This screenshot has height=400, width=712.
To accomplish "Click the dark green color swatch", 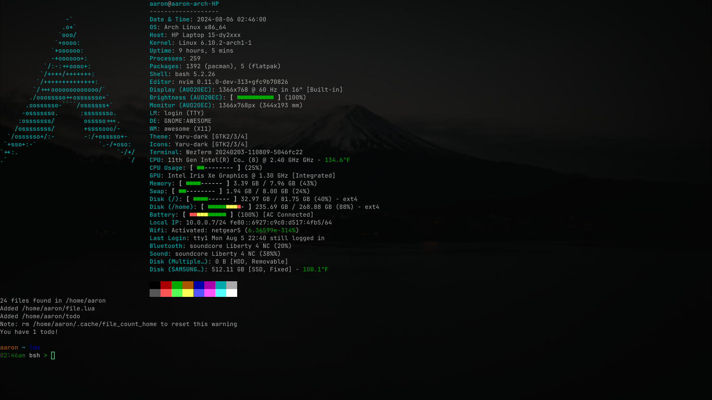I will click(x=177, y=285).
